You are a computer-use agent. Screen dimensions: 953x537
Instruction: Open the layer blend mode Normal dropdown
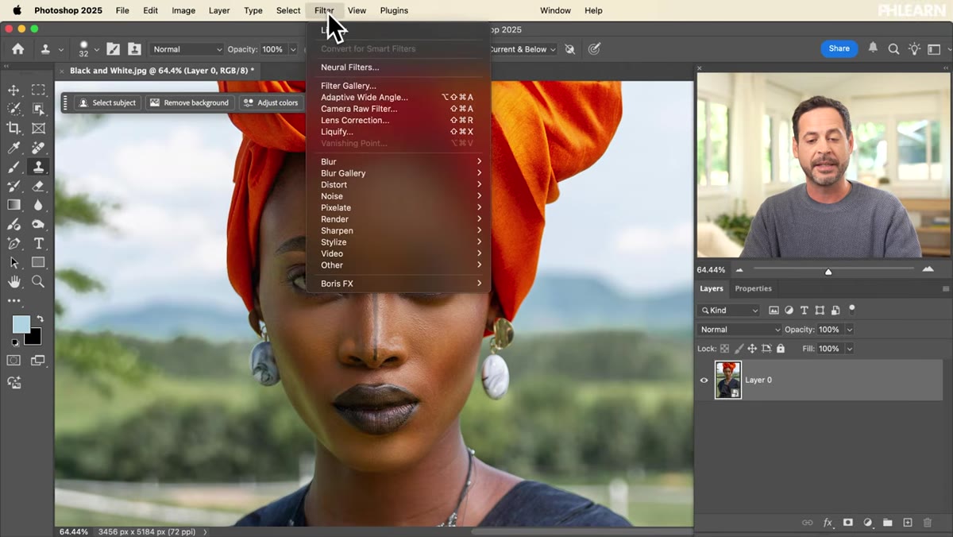739,330
